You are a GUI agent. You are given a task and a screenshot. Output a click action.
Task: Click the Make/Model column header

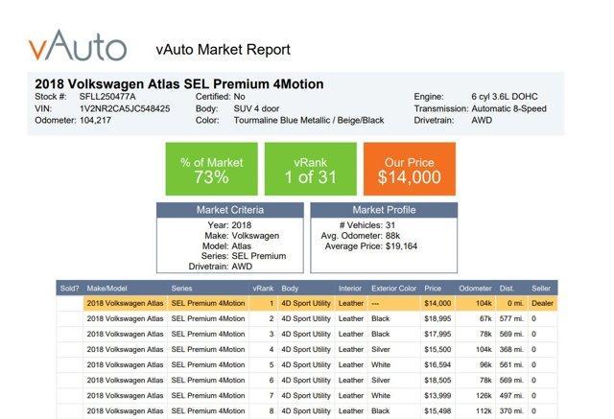(x=108, y=288)
